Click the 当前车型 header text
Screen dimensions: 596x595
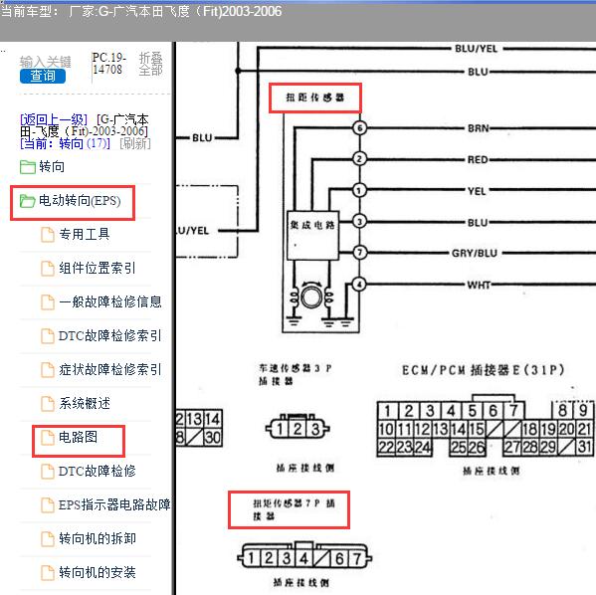tap(140, 11)
